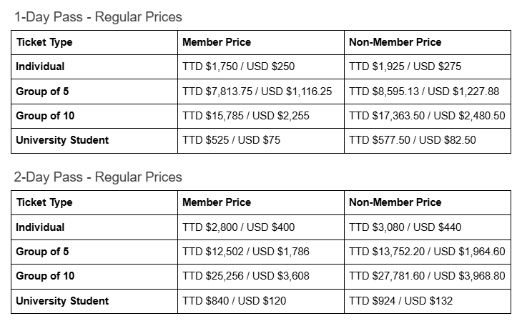Click 'Non-Member Price' header in 2-Day table
The image size is (522, 326).
[395, 202]
